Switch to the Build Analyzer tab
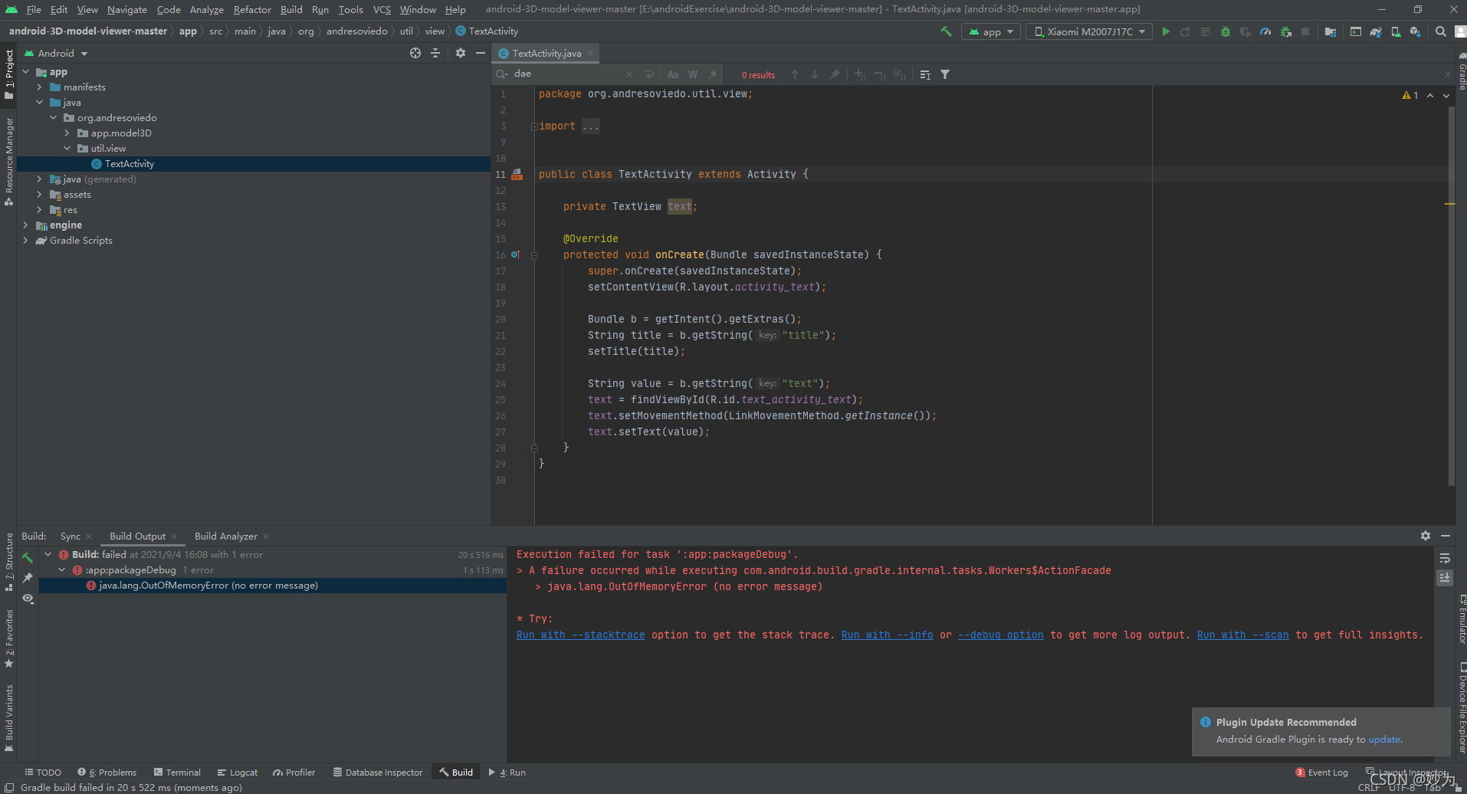The width and height of the screenshot is (1467, 794). tap(226, 536)
